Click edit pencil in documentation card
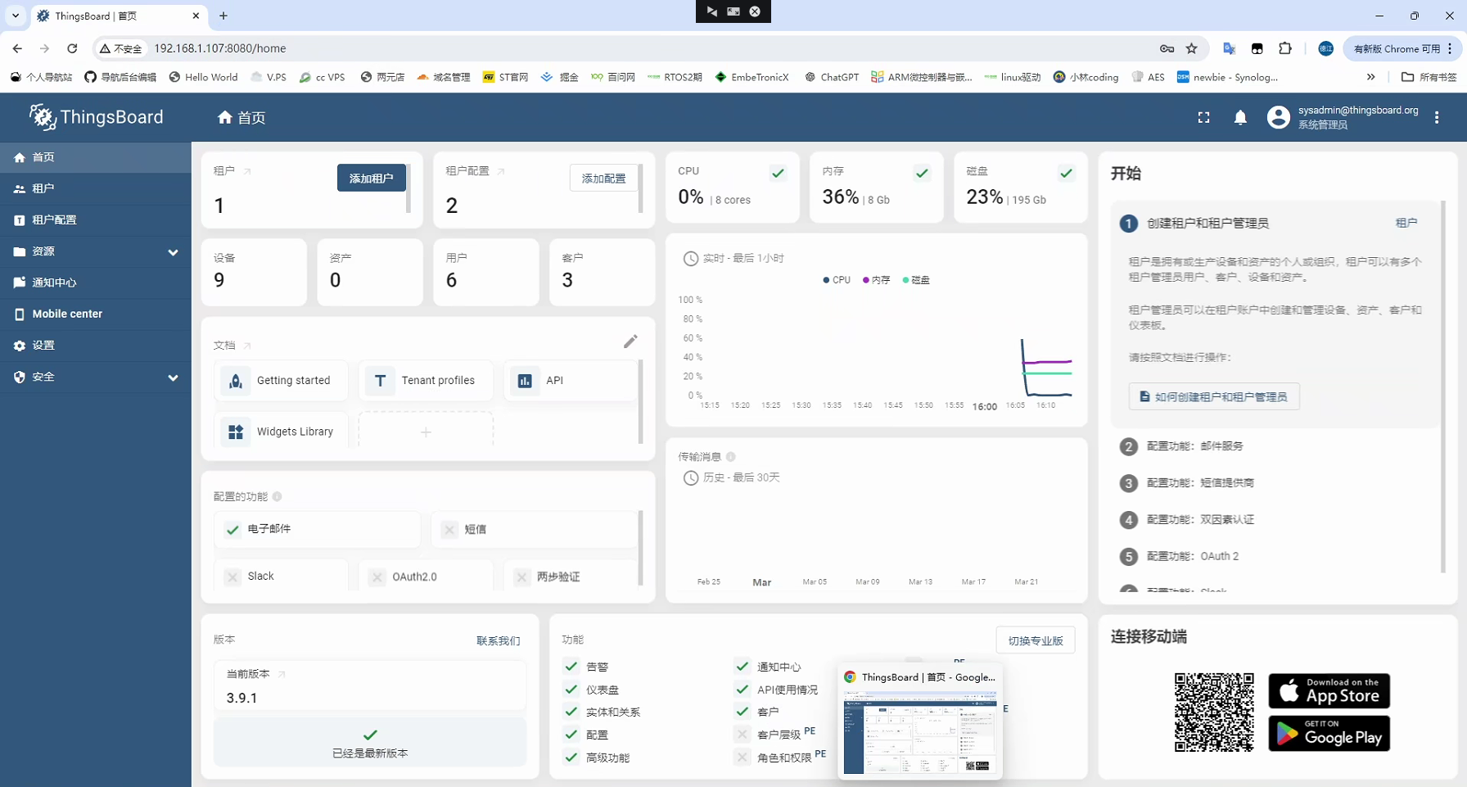This screenshot has height=787, width=1467. pyautogui.click(x=630, y=341)
